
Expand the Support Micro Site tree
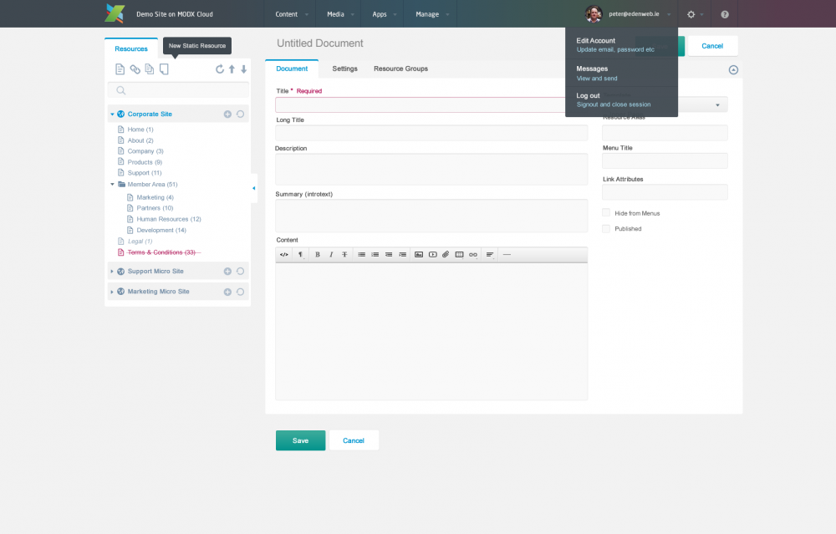[112, 272]
